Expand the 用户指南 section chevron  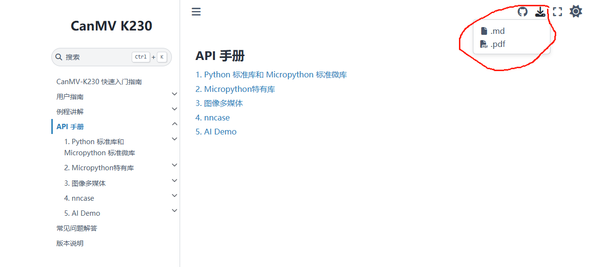(174, 94)
